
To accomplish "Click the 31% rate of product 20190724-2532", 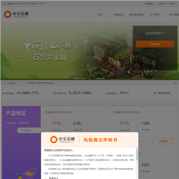I will 124,123.
